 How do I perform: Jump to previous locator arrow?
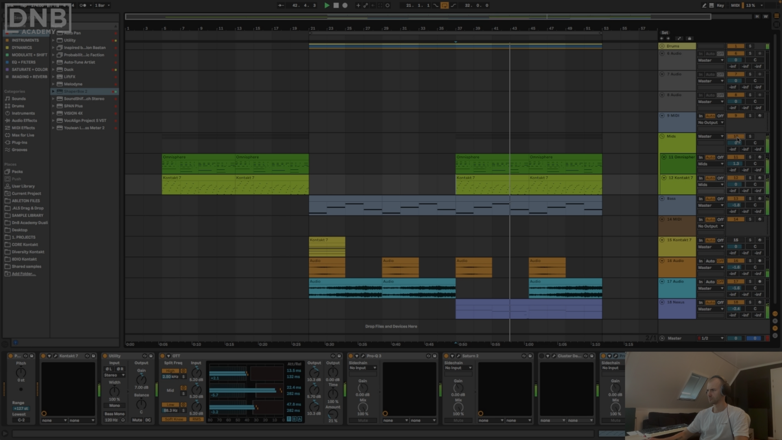tap(661, 38)
